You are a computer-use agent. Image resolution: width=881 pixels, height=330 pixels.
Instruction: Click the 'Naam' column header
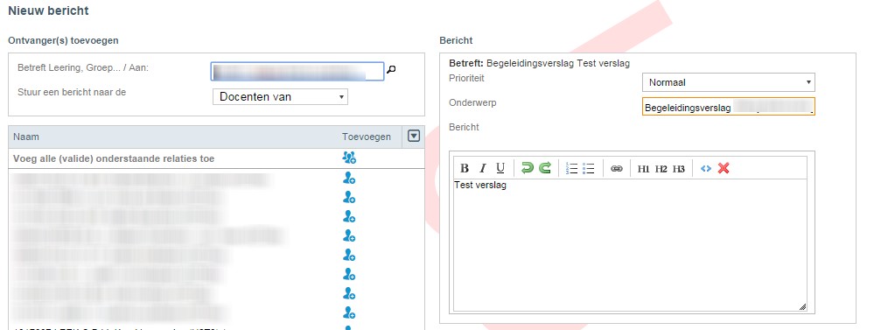tap(26, 137)
